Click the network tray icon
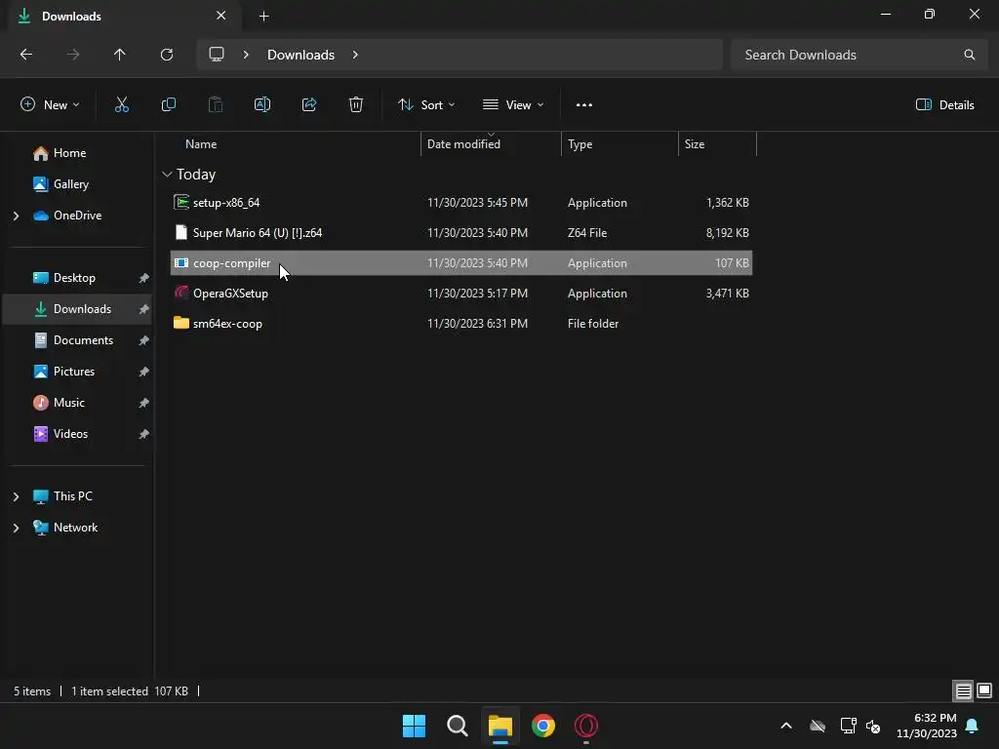 848,726
